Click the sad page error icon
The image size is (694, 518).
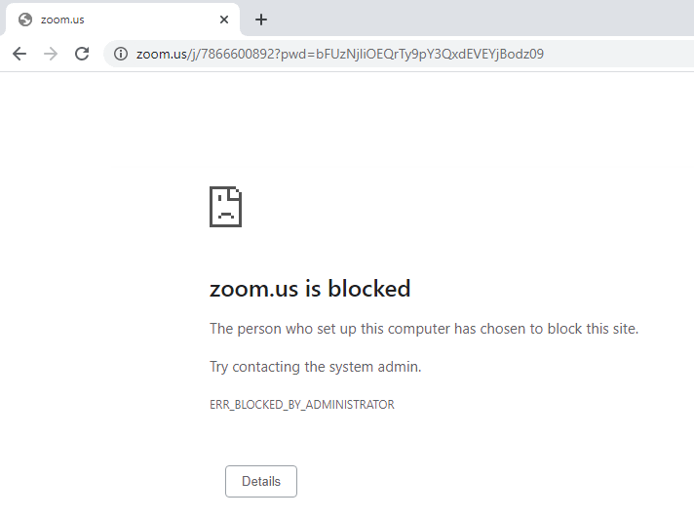click(225, 206)
